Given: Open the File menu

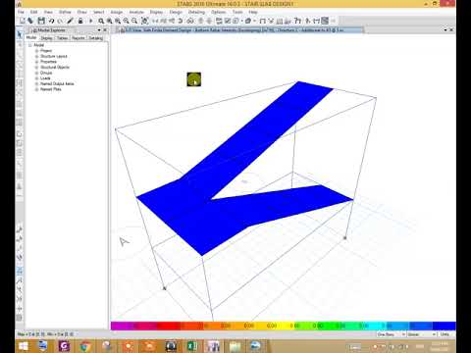Looking at the screenshot, I should pos(21,12).
